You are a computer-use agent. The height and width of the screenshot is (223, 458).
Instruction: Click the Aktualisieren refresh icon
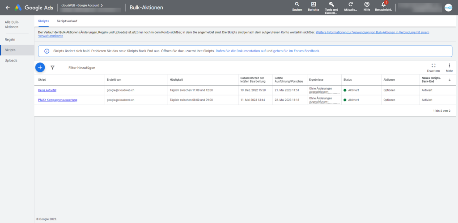351,4
